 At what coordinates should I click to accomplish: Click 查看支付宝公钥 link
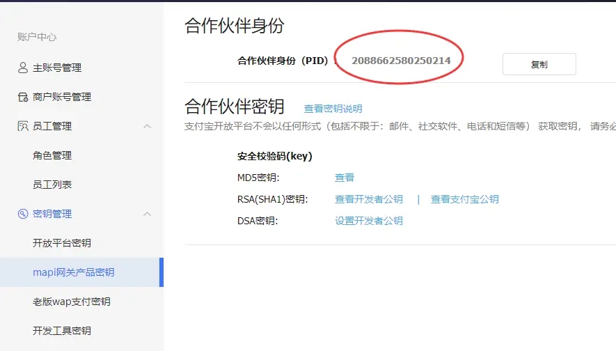[464, 199]
